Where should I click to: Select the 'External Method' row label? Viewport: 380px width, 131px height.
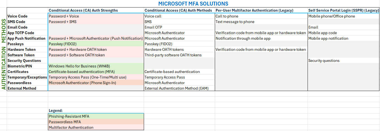click(x=27, y=88)
